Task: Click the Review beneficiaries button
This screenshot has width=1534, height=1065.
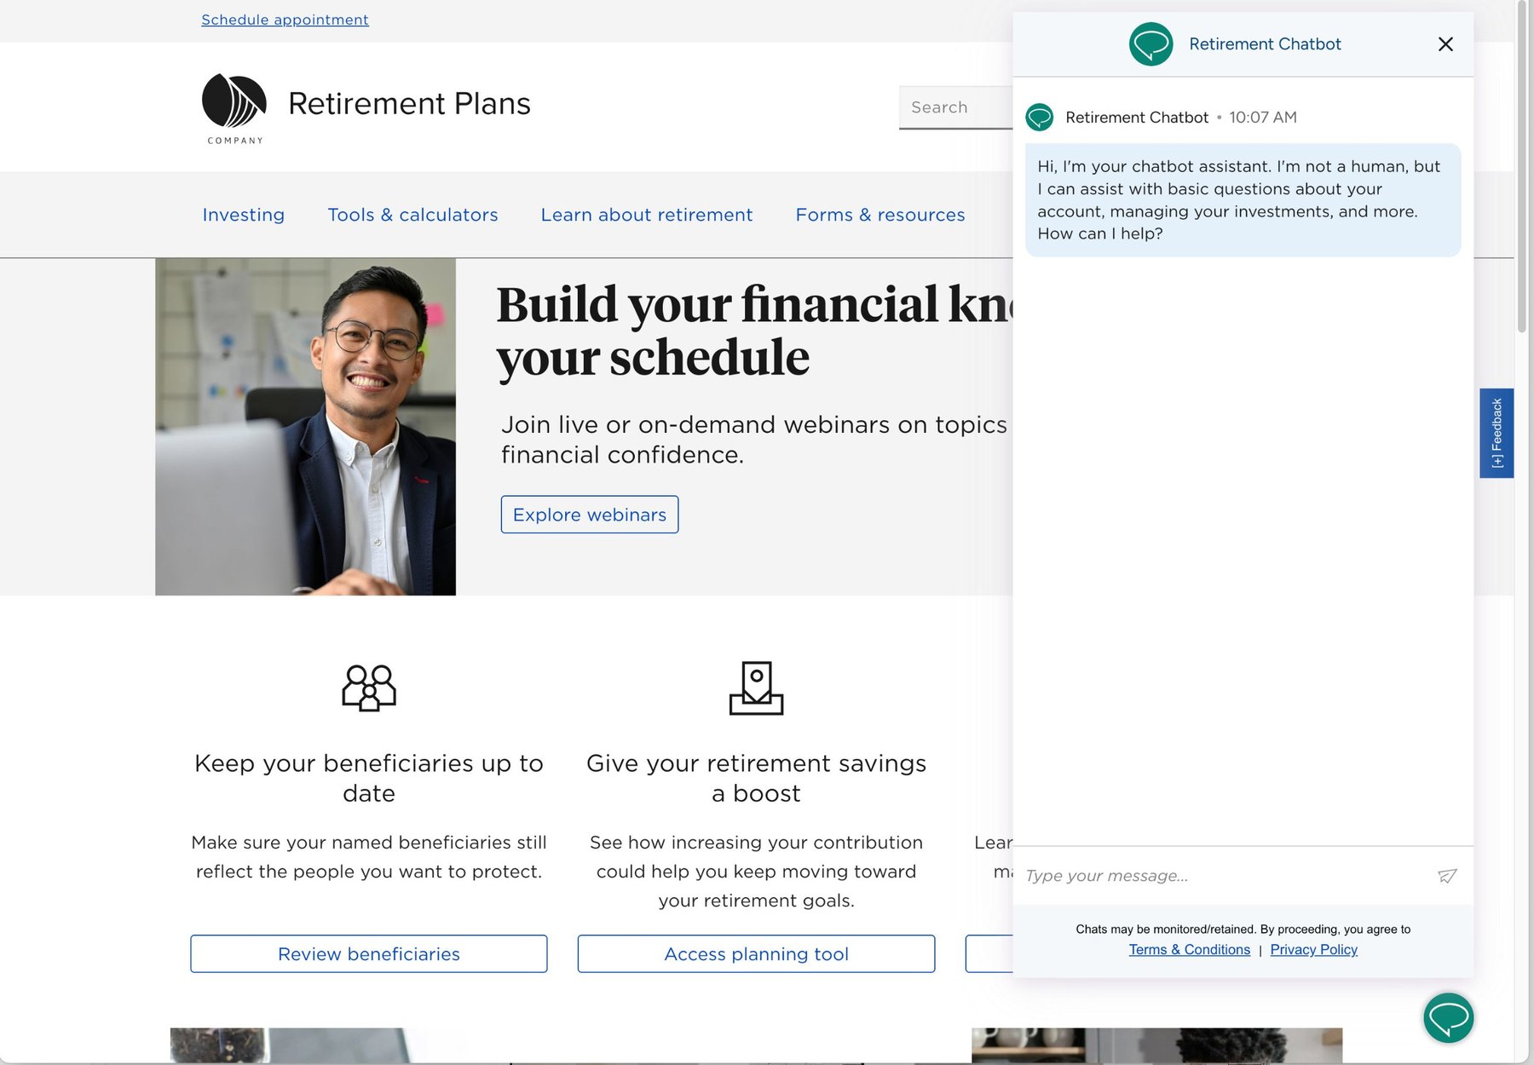Action: coord(369,954)
